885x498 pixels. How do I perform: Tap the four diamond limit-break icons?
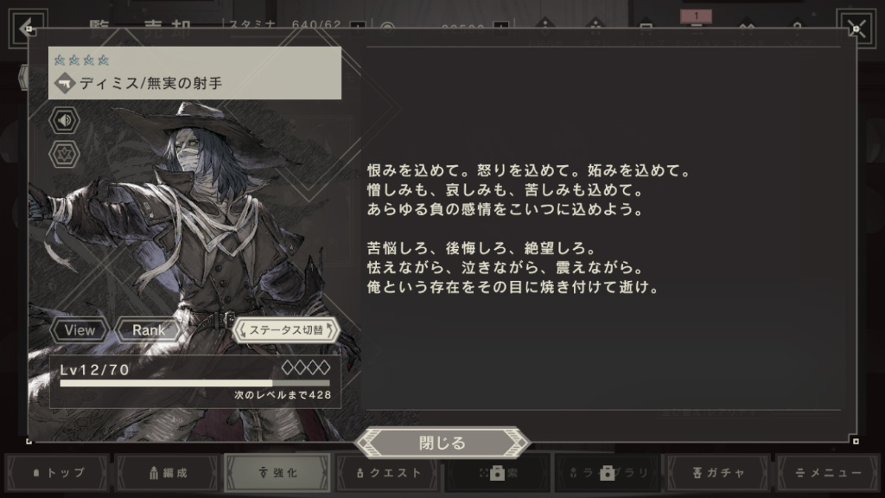306,368
